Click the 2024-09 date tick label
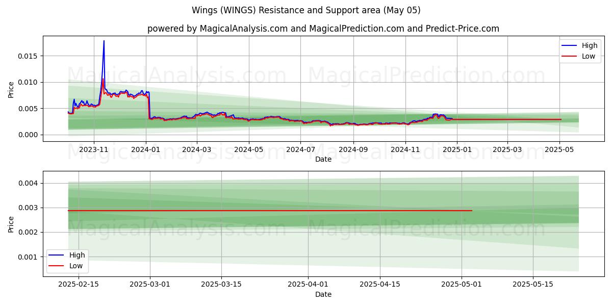This screenshot has height=306, width=612. [353, 149]
